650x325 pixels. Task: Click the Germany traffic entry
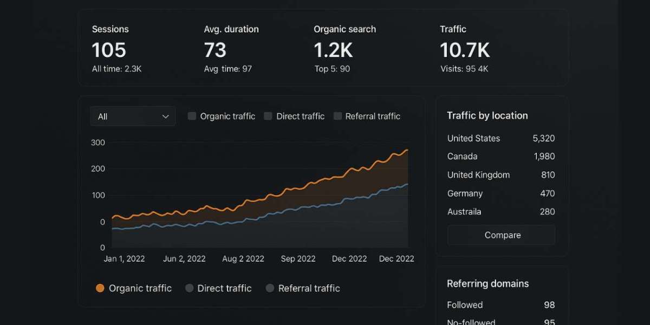tap(500, 193)
